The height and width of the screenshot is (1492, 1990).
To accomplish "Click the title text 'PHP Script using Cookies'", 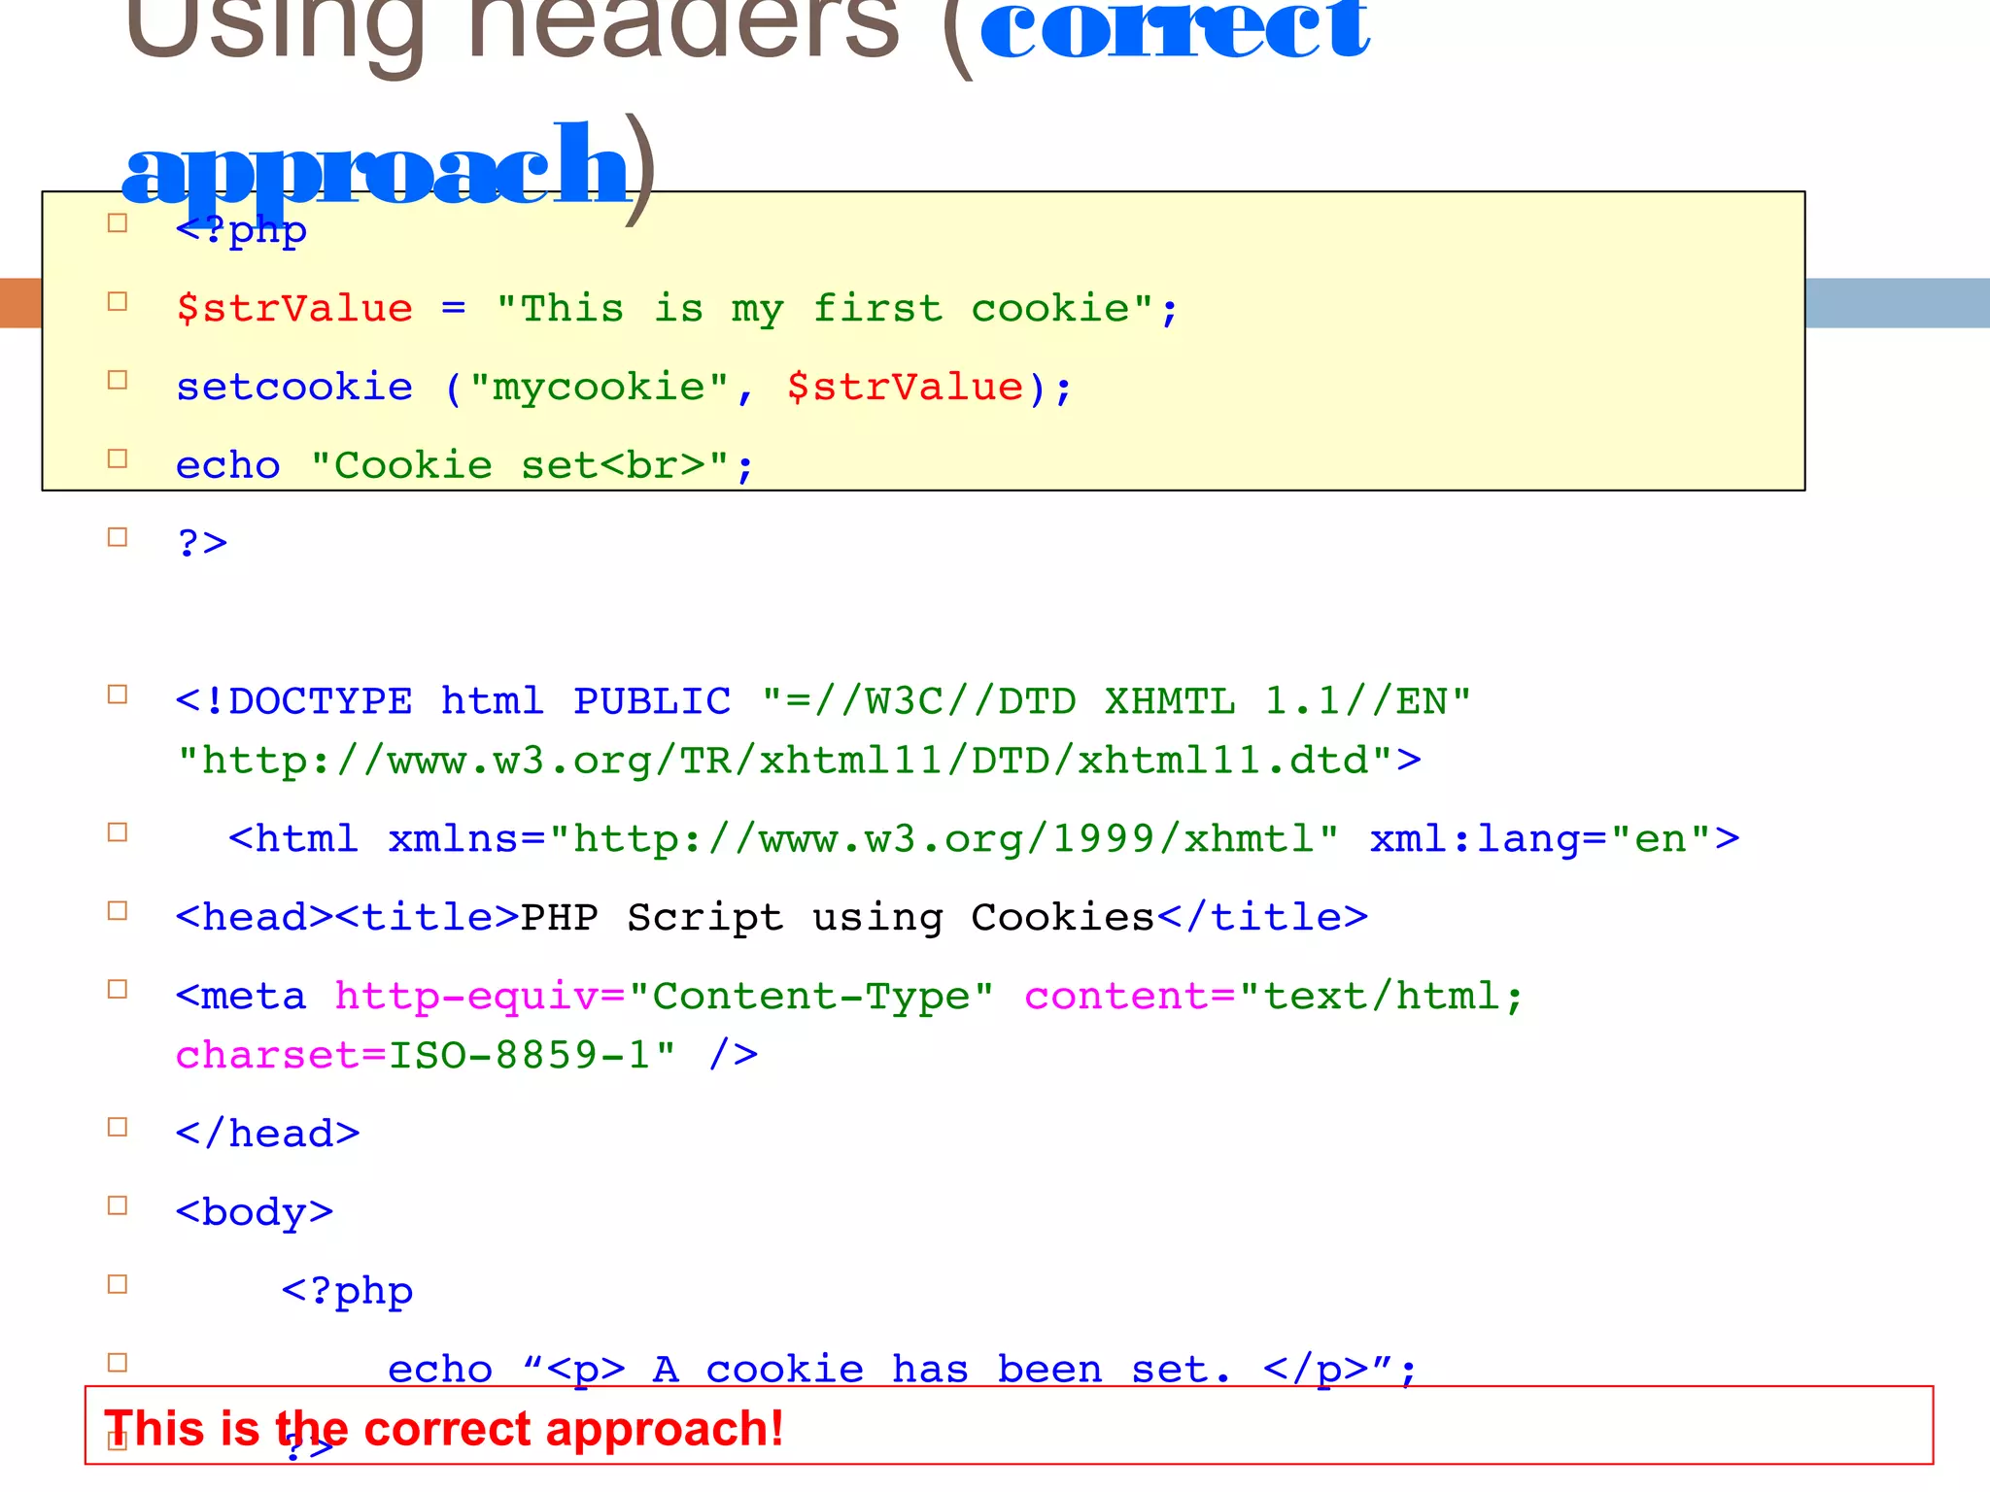I will 839,917.
